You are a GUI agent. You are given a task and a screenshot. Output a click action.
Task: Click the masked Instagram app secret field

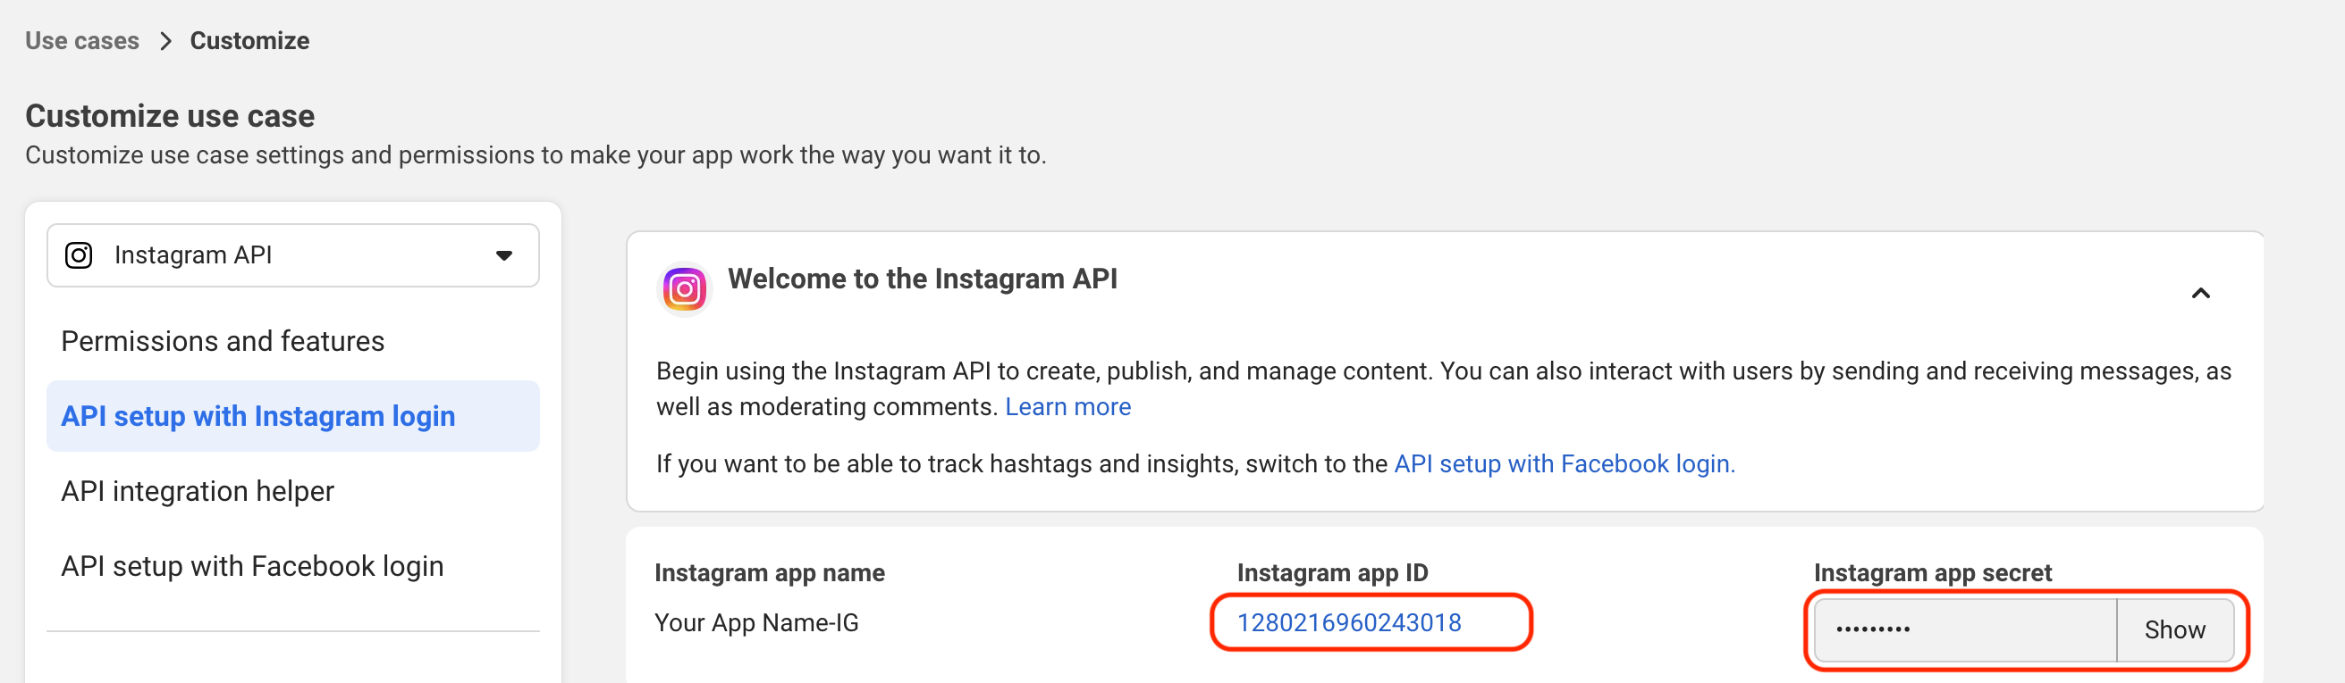1964,629
